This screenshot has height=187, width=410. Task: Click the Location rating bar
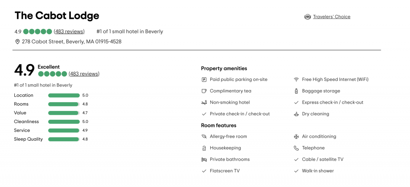(x=64, y=95)
